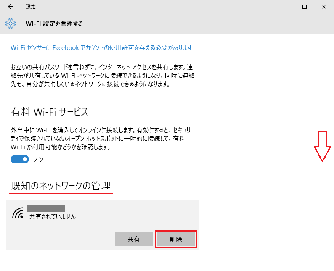Minimize the settings window
Screen dimensions: 334x271
click(286, 7)
